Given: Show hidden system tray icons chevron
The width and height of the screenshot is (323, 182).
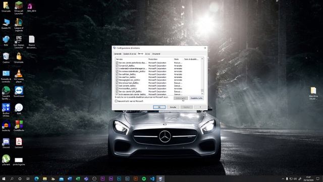Looking at the screenshot, I should [x=283, y=178].
